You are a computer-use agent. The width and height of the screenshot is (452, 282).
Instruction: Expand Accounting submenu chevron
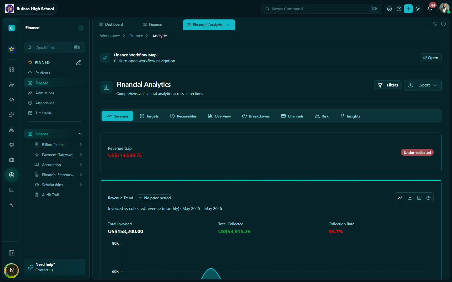tap(81, 164)
